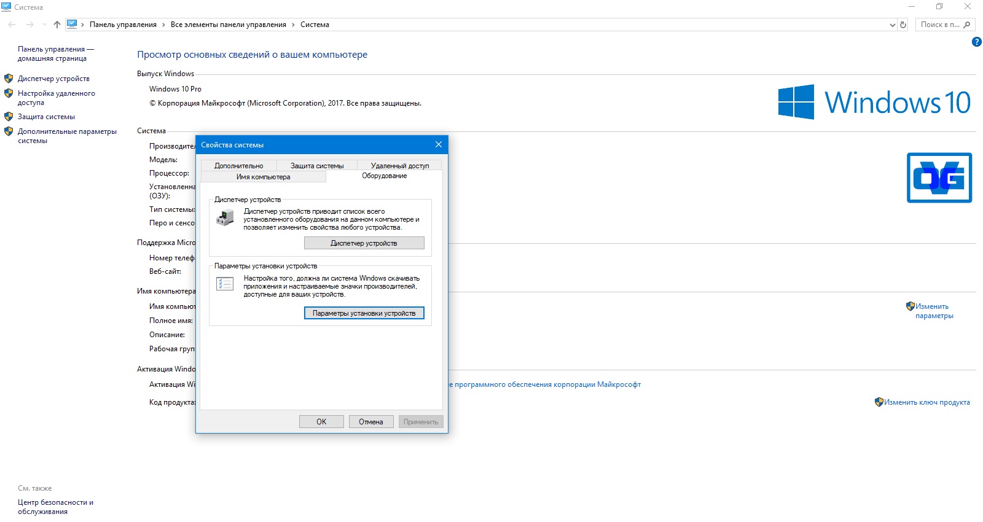Click shield icon beside Настройка удаленного доступа

[9, 93]
